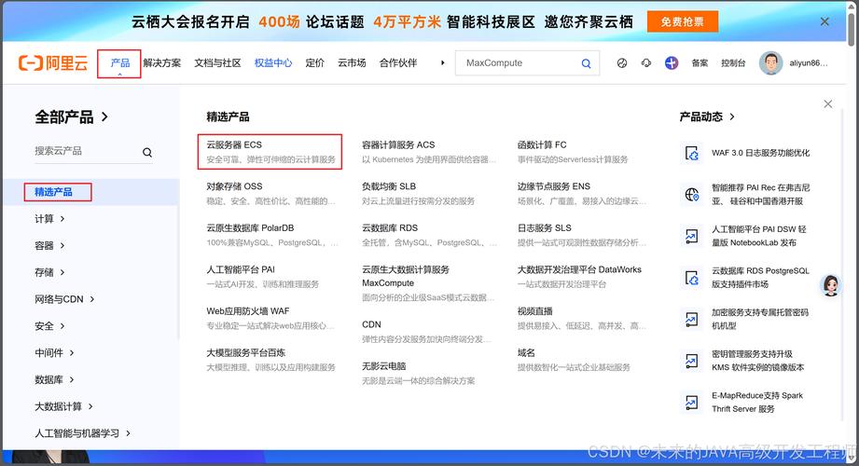Open the 合作伙伴 menu
Image resolution: width=859 pixels, height=466 pixels.
(398, 63)
